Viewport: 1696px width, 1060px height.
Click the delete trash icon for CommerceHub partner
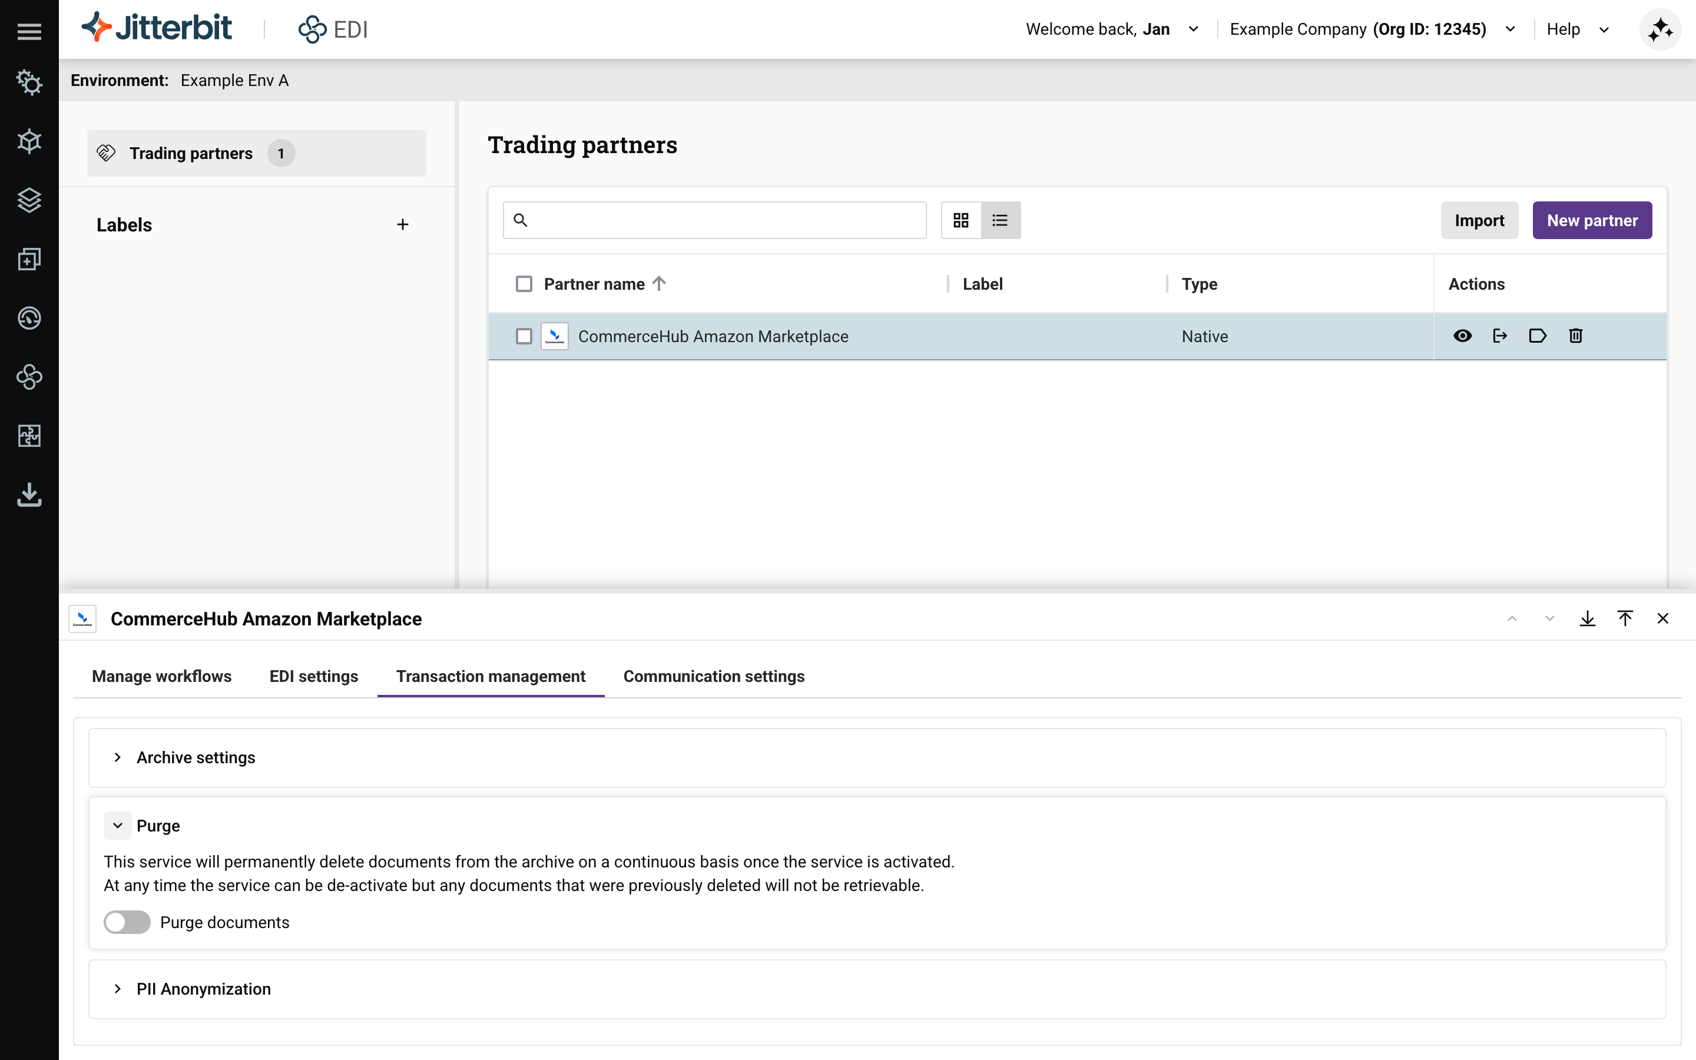click(1575, 336)
